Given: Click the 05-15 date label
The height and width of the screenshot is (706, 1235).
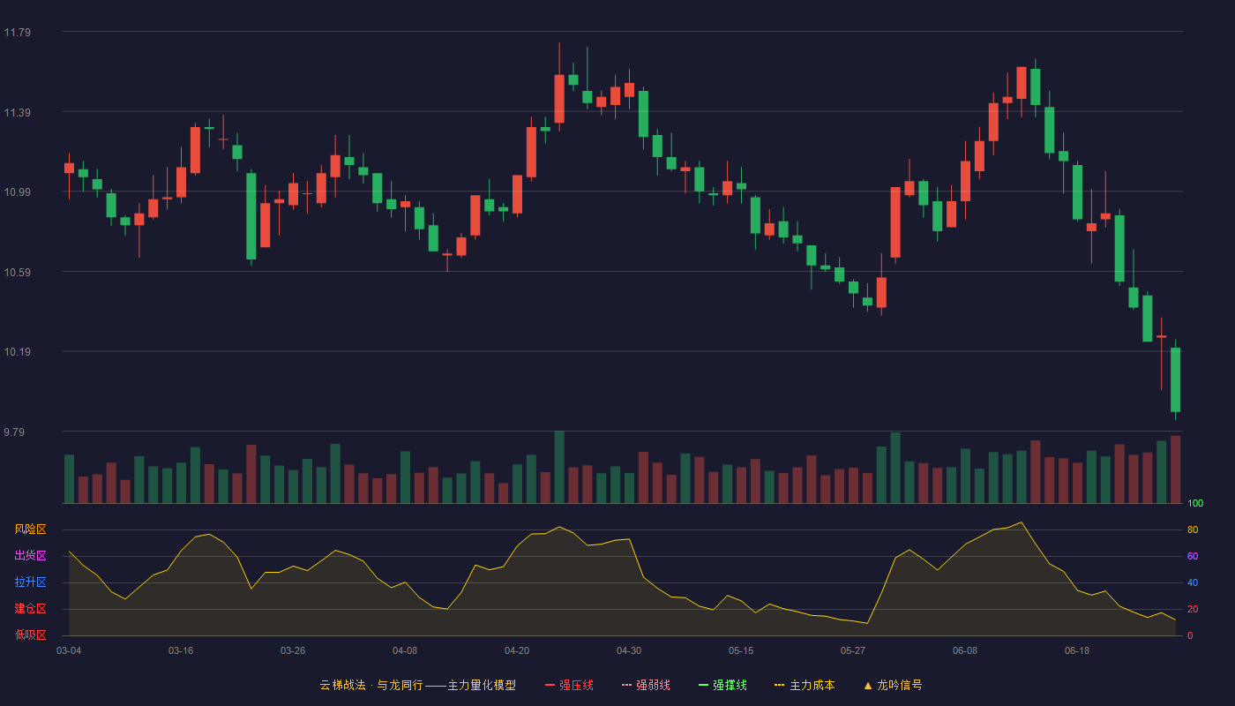Looking at the screenshot, I should [x=741, y=650].
